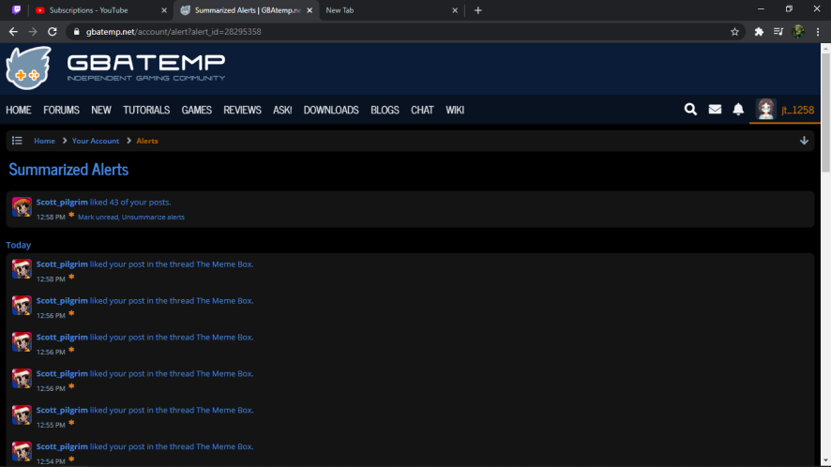The width and height of the screenshot is (831, 467).
Task: Click the Home breadcrumb link
Action: click(x=44, y=141)
